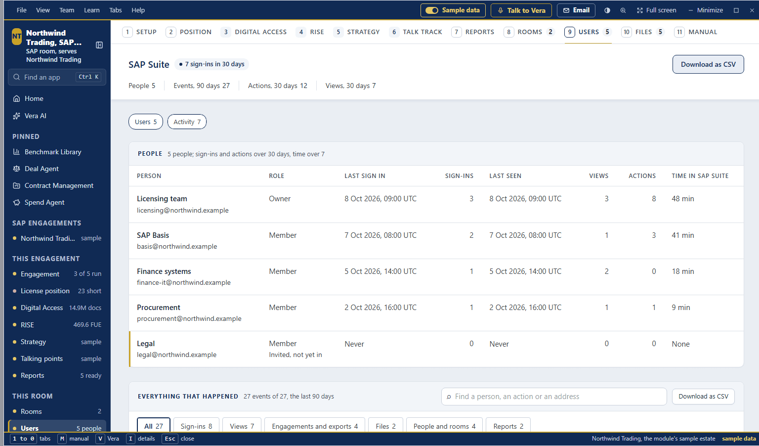759x446 pixels.
Task: Open Digital Access 14.9M docs item
Action: [x=57, y=308]
